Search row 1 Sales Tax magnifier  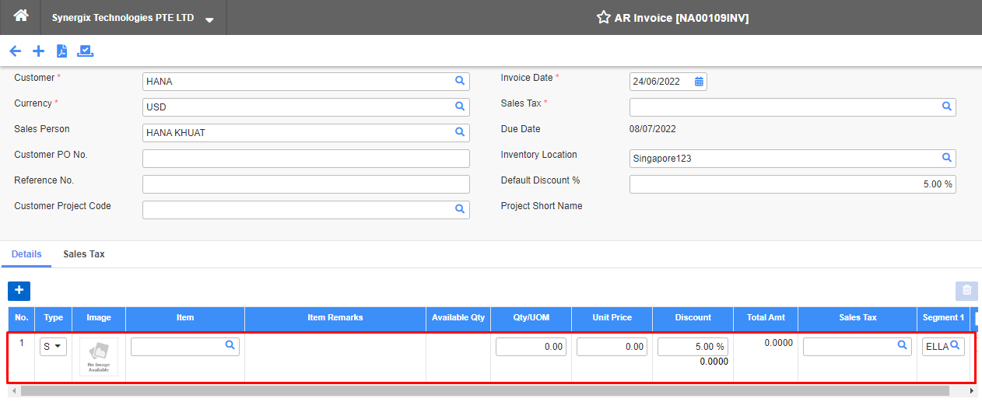903,345
